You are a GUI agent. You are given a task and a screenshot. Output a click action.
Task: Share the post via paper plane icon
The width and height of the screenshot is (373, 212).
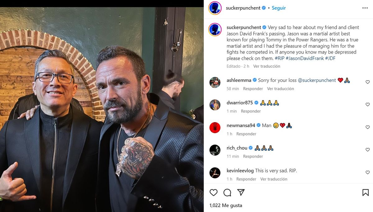pyautogui.click(x=241, y=192)
